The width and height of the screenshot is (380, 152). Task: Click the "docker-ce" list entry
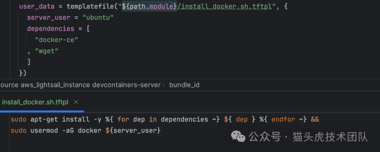click(56, 40)
